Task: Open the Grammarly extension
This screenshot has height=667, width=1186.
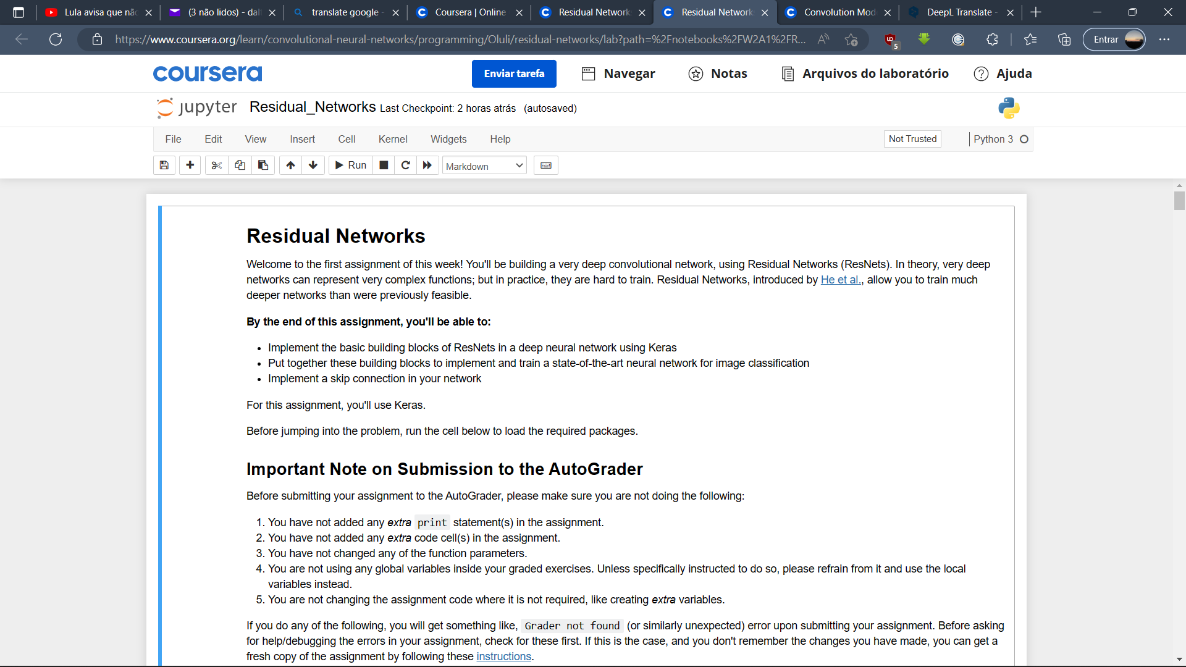Action: (958, 40)
